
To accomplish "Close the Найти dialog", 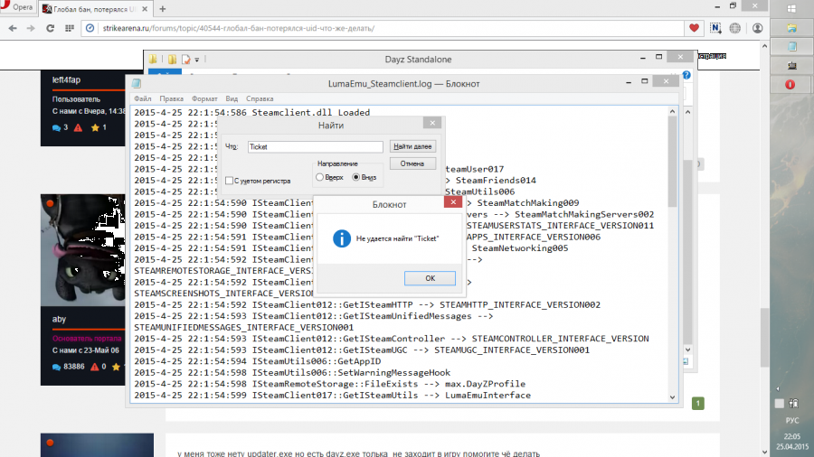I will 432,123.
